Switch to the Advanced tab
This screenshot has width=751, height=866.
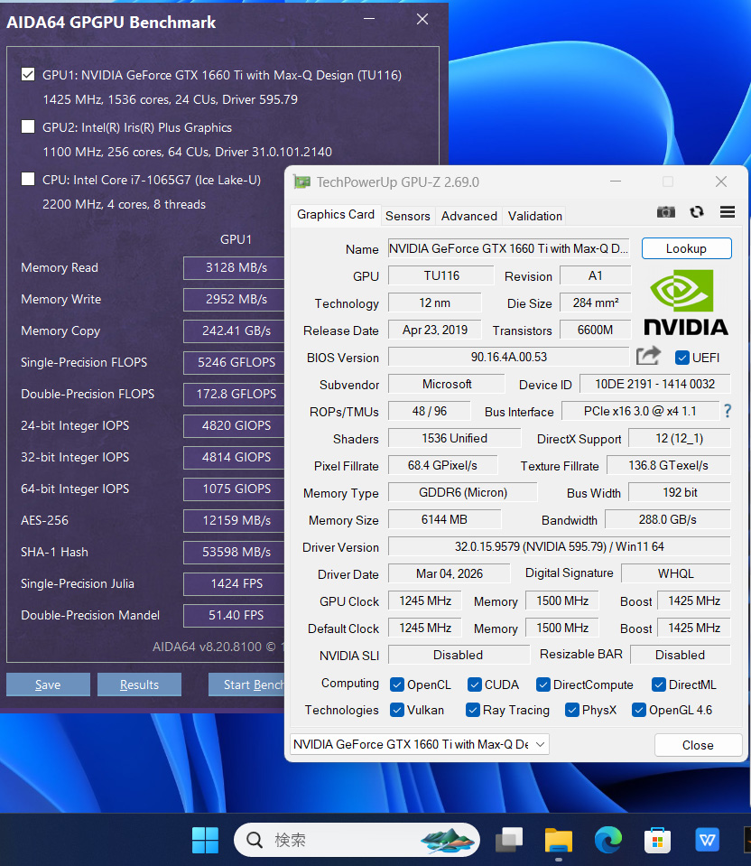468,216
